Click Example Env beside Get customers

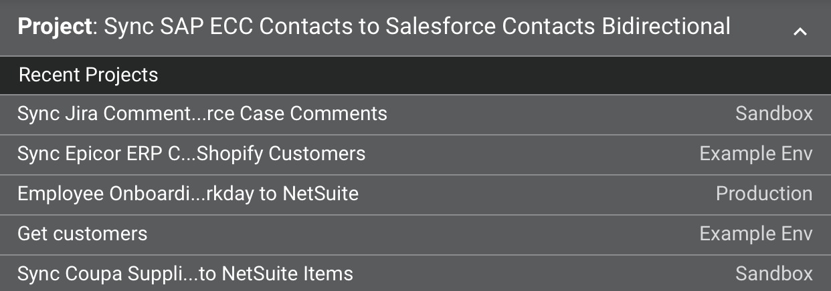(x=755, y=234)
